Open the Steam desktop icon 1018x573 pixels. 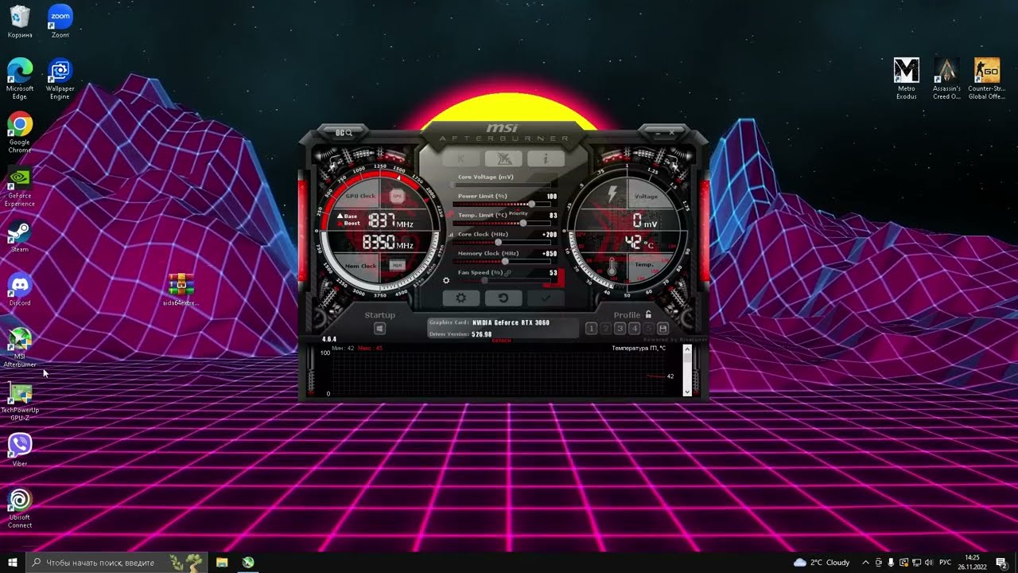point(20,236)
